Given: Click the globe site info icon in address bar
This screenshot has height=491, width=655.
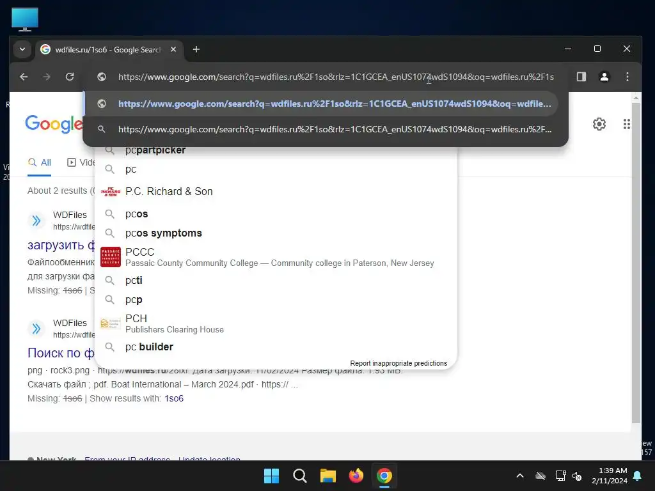Looking at the screenshot, I should [102, 77].
